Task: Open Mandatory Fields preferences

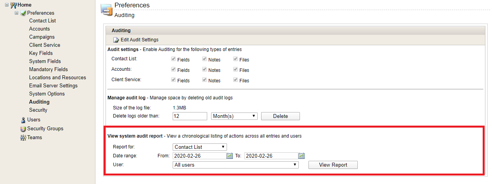Action: point(49,70)
